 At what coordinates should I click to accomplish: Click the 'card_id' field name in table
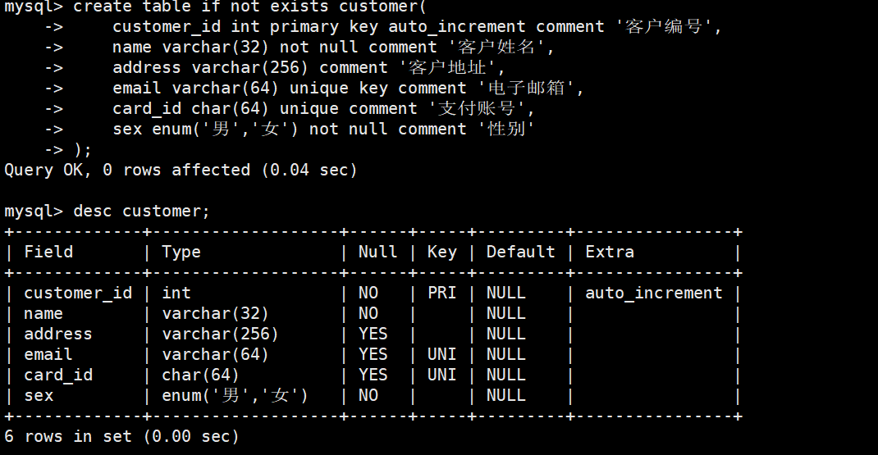coord(58,375)
